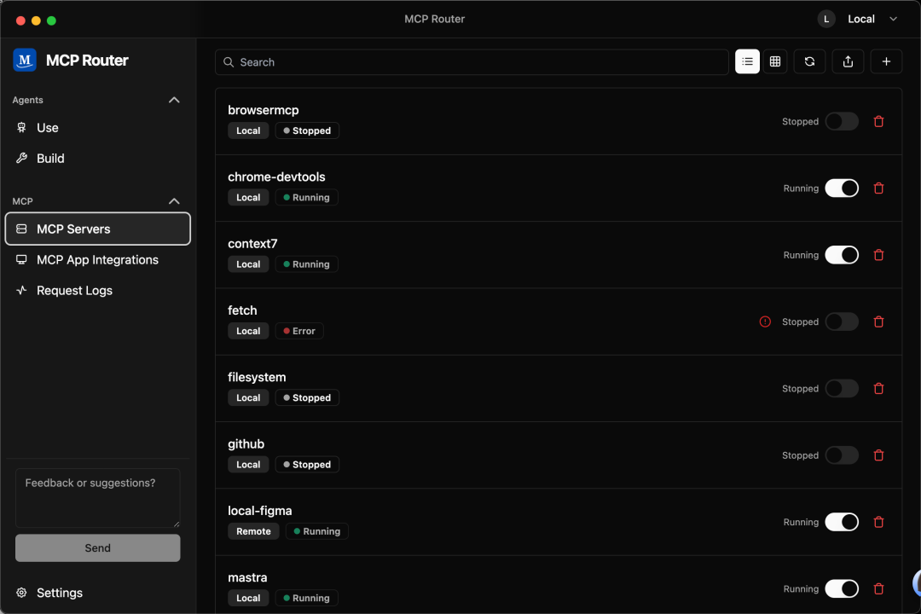Collapse the MCP section

(174, 201)
